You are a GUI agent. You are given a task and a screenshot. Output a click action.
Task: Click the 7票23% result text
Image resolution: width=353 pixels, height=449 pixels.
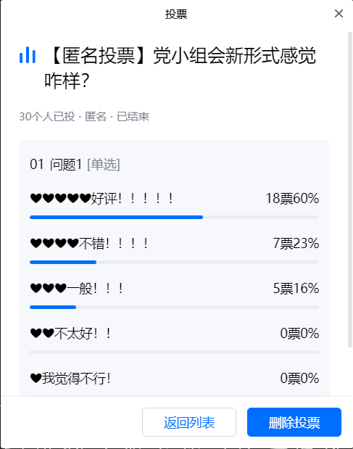point(296,244)
